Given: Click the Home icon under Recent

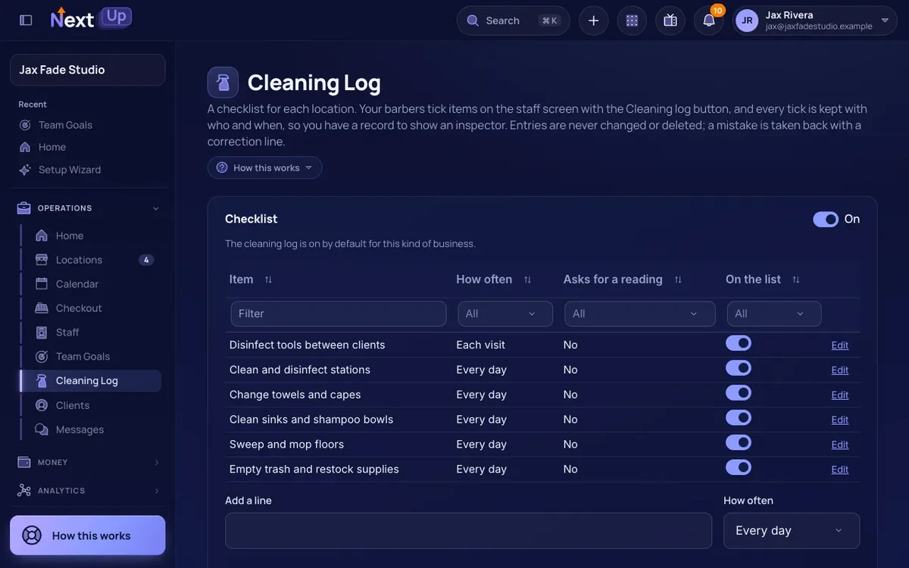Looking at the screenshot, I should [x=25, y=147].
